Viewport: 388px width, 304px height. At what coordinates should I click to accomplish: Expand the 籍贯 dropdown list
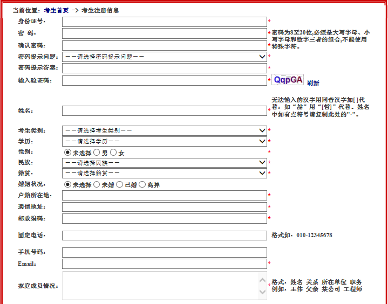(x=165, y=173)
